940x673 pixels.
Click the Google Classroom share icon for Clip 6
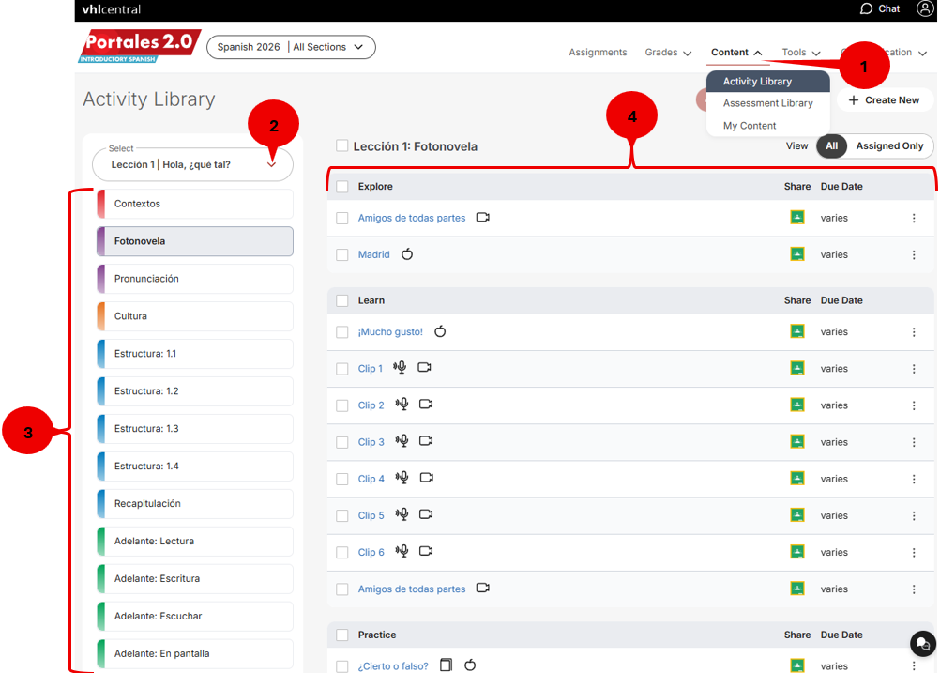(797, 552)
